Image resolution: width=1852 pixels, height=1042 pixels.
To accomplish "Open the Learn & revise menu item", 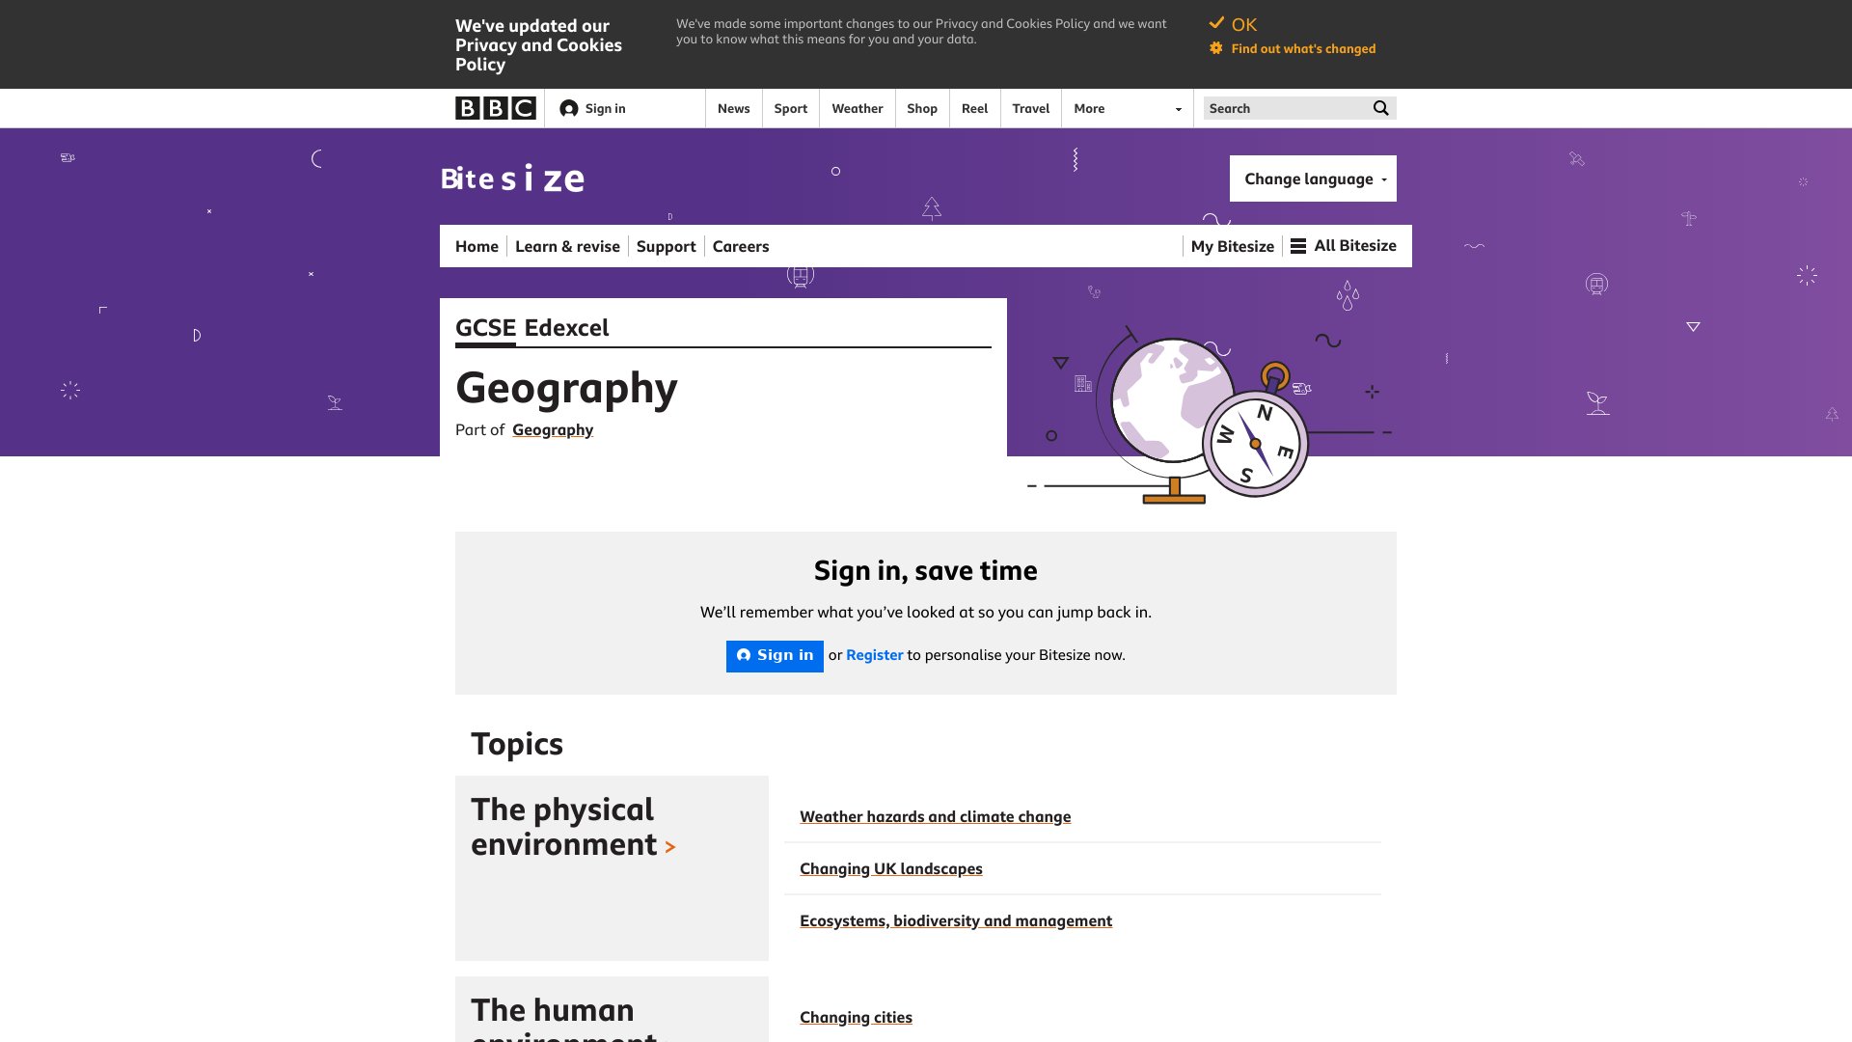I will tap(567, 246).
